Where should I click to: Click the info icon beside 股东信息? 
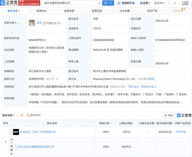(17, 115)
